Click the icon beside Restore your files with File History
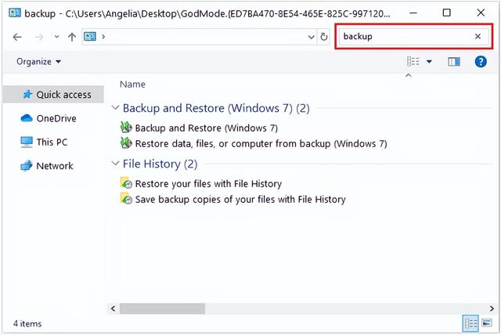The image size is (501, 335). coord(126,183)
